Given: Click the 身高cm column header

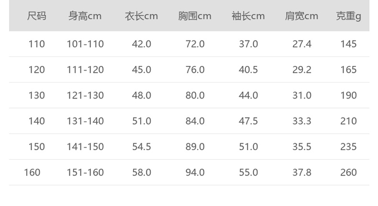Looking at the screenshot, I should (85, 16).
